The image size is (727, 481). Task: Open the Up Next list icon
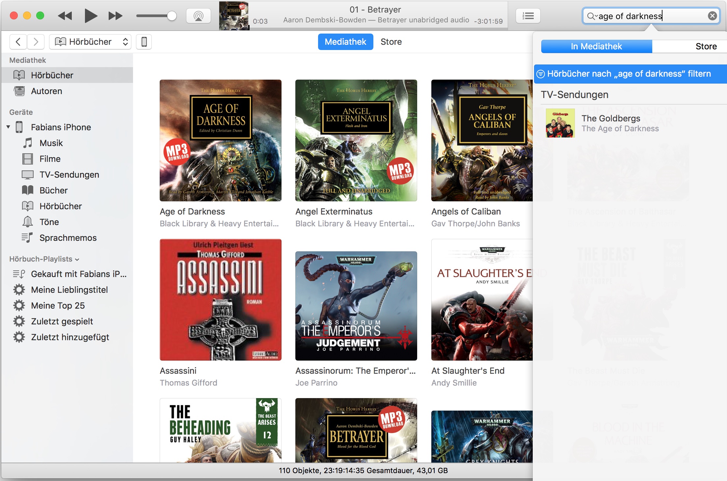(528, 16)
